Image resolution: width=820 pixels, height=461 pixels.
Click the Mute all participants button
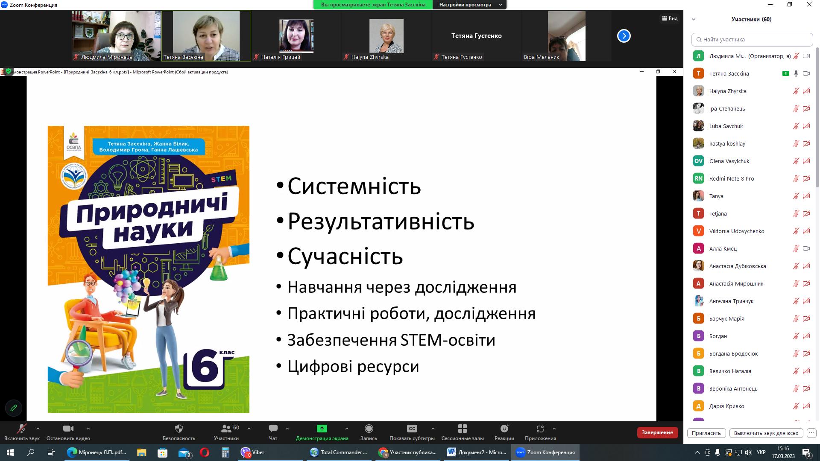tap(766, 433)
